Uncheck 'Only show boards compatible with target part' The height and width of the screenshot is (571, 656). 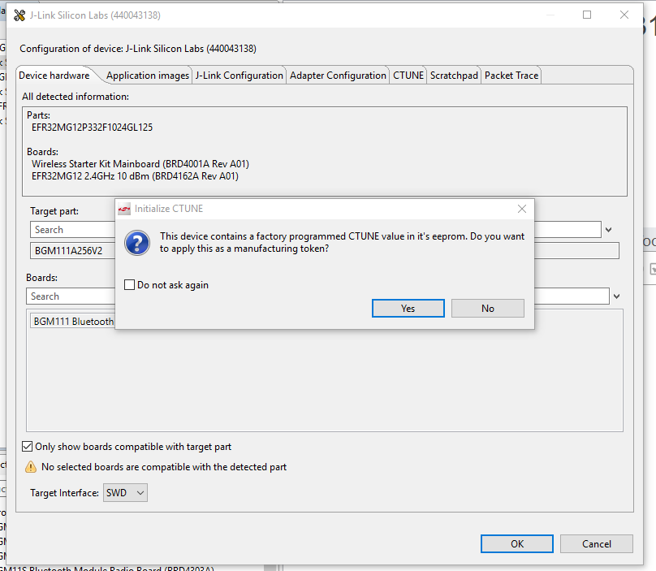28,446
